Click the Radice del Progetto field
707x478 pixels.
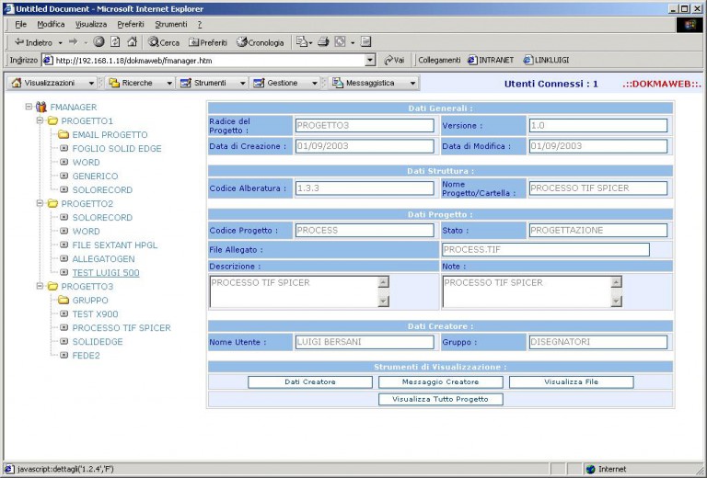pyautogui.click(x=365, y=125)
